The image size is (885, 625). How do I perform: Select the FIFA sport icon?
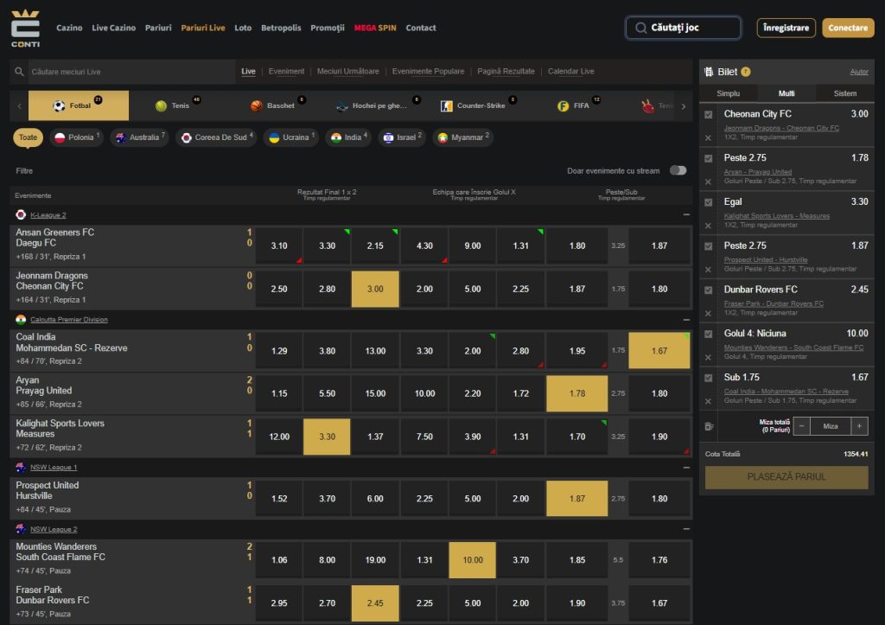pos(563,105)
